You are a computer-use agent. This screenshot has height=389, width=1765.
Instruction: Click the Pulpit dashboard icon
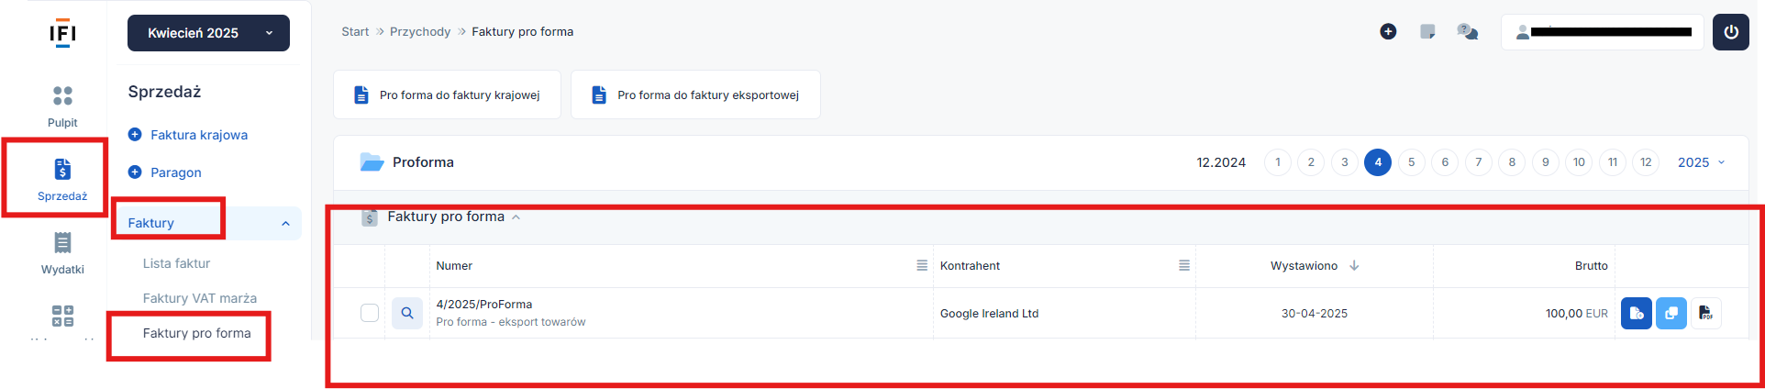tap(62, 96)
